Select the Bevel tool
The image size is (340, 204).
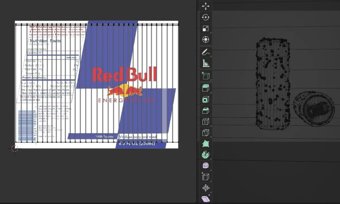[x=205, y=111]
